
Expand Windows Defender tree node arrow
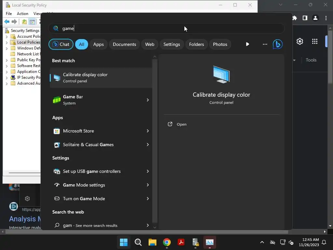[x=7, y=48]
